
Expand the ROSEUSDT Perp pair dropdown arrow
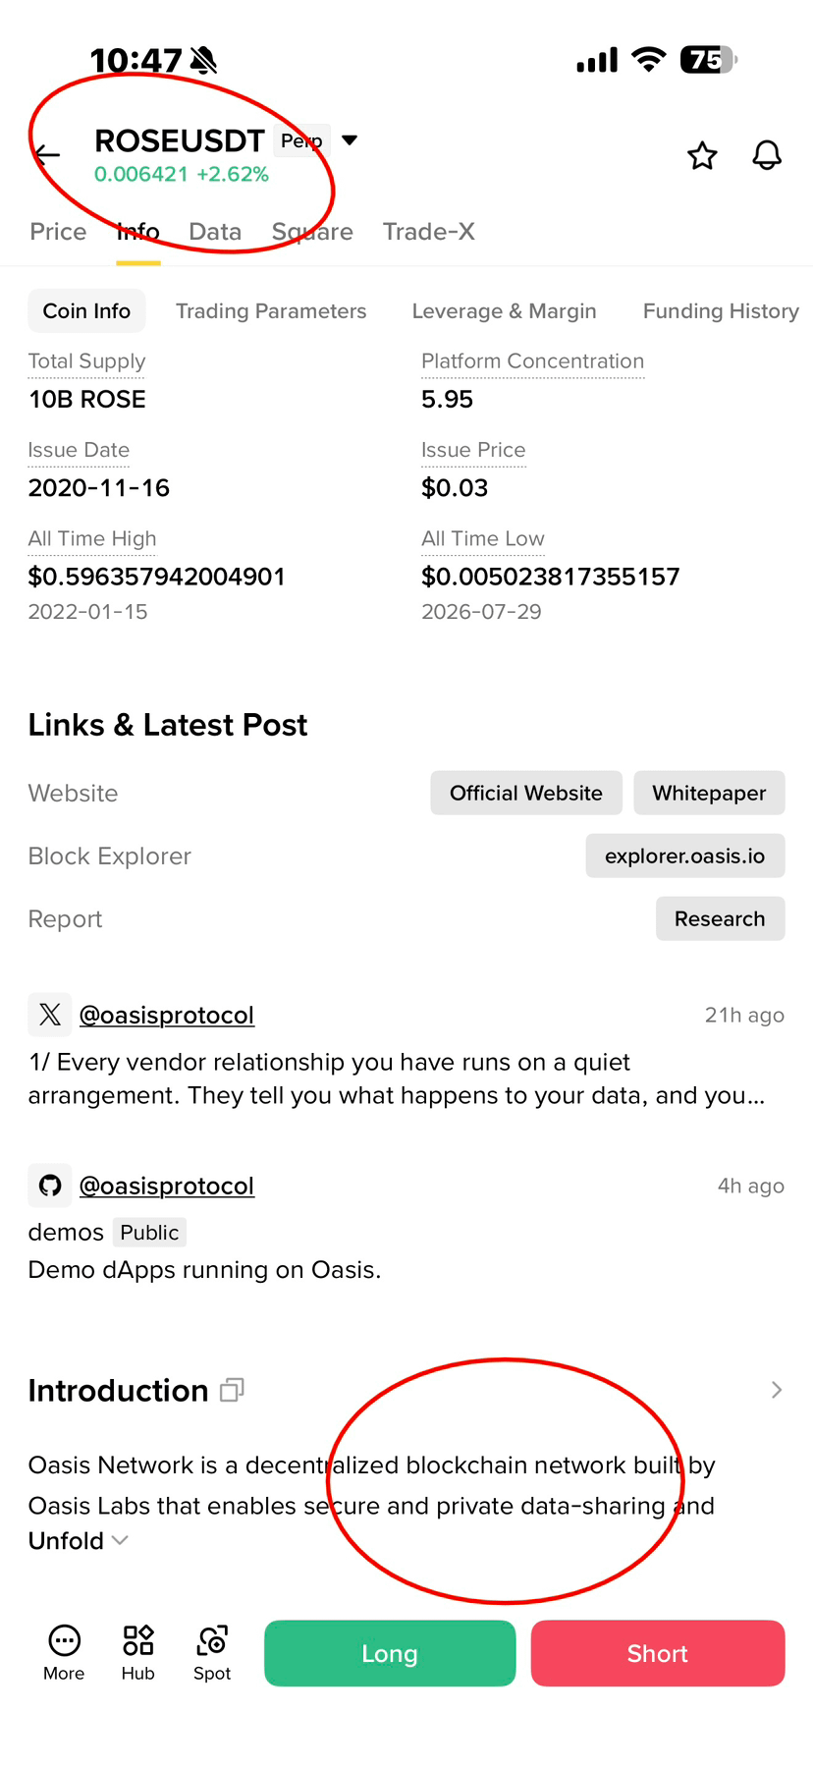click(350, 140)
